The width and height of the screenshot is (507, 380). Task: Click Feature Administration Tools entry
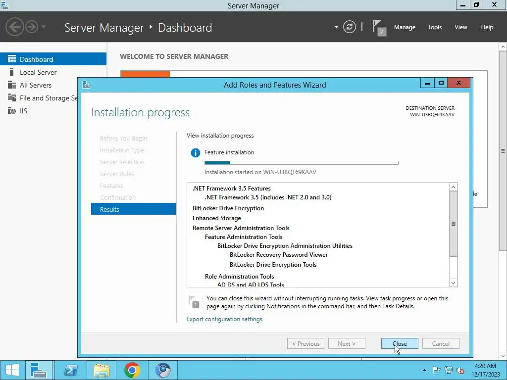coord(244,237)
